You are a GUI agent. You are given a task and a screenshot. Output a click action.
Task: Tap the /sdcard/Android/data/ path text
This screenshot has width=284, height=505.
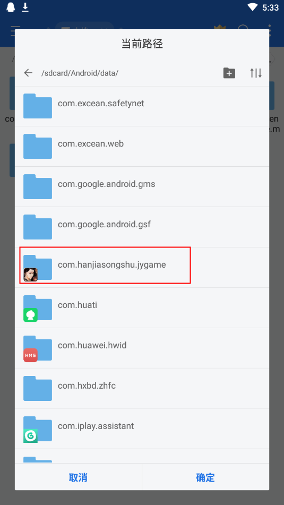click(80, 73)
